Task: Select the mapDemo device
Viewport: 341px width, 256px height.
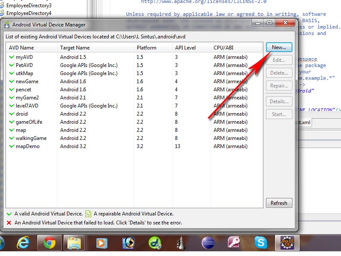Action: click(x=134, y=146)
